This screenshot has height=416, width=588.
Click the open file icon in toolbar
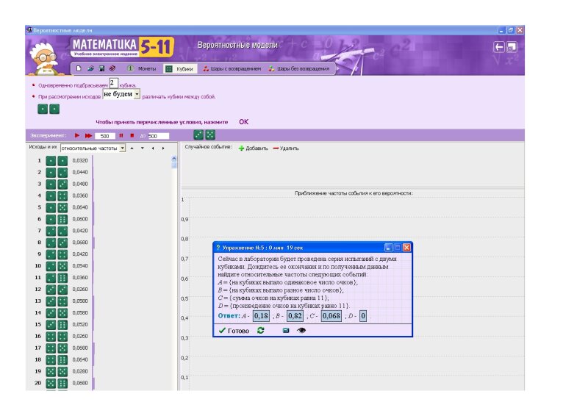tap(90, 68)
